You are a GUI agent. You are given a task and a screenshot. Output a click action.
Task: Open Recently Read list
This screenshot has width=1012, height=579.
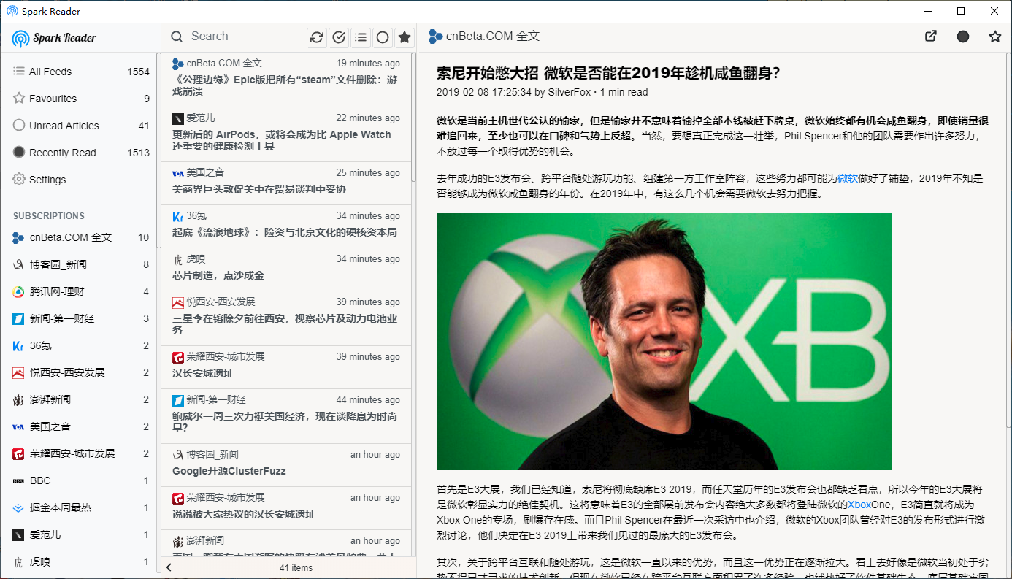[x=80, y=153]
